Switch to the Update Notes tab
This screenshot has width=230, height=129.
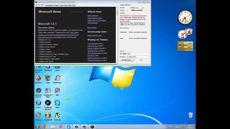40,5
